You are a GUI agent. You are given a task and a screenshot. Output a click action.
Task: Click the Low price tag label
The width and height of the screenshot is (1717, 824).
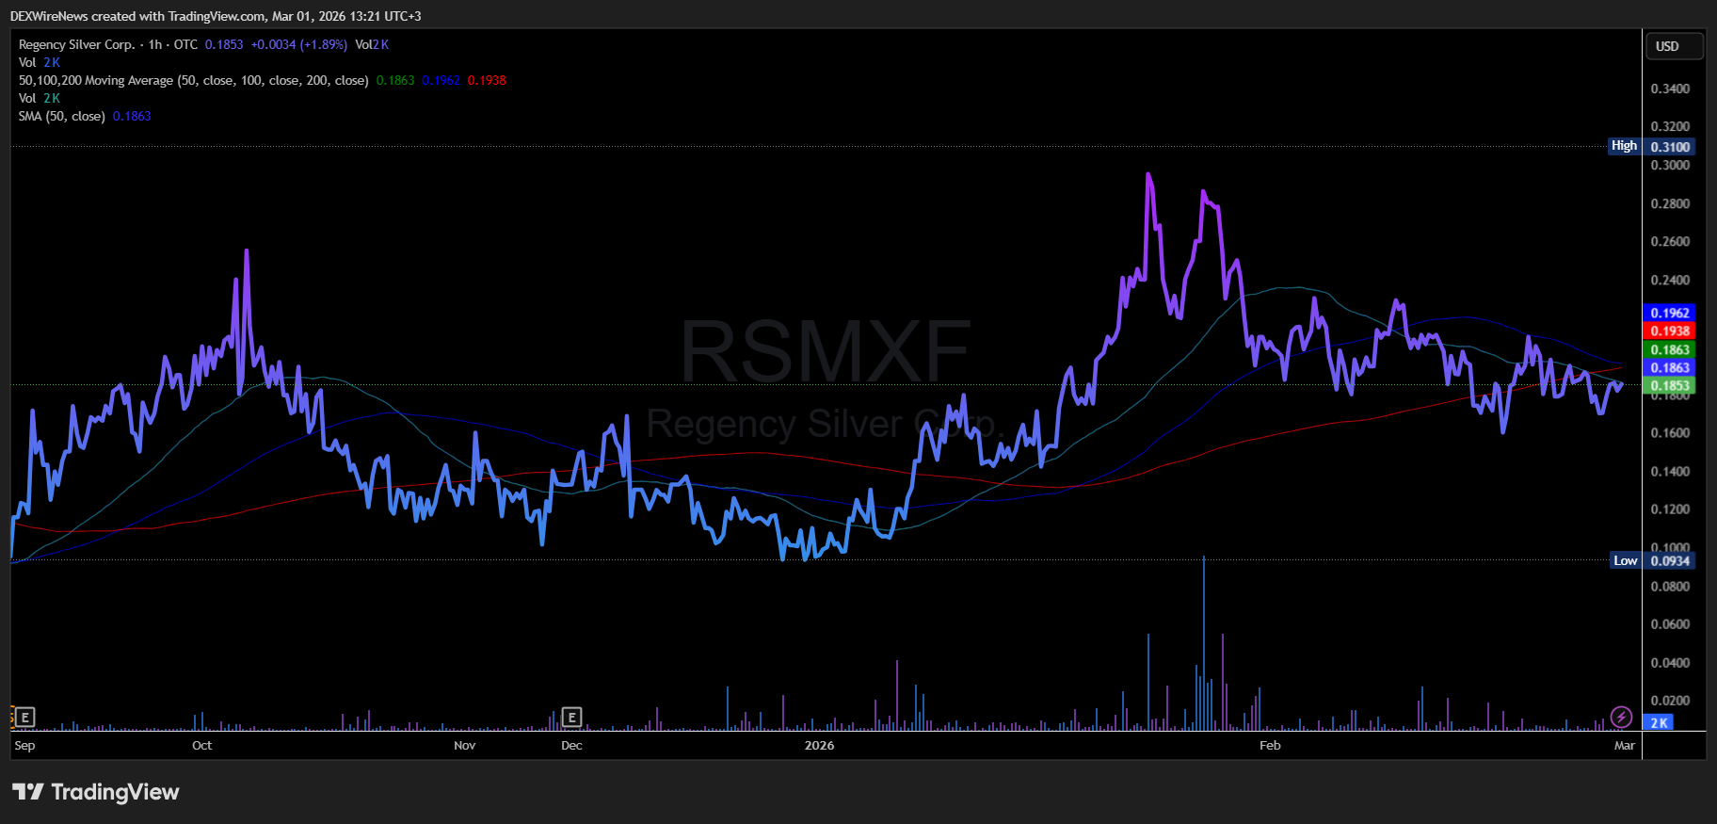[x=1625, y=560]
